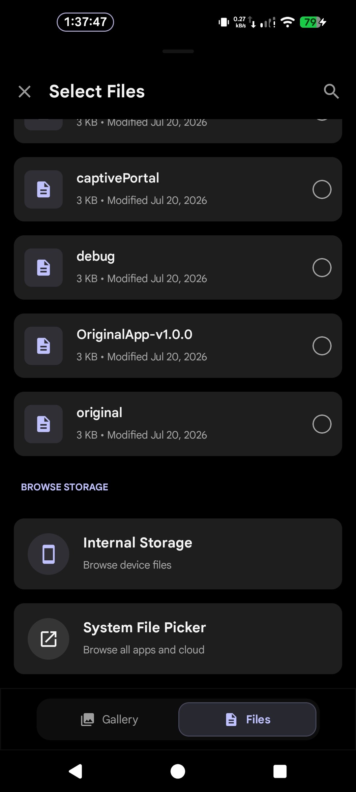This screenshot has width=356, height=792.
Task: Open Internal Storage to browse device files
Action: 178,554
